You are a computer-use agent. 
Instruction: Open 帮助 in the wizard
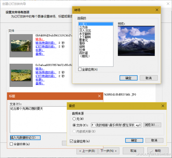pyautogui.click(x=158, y=151)
